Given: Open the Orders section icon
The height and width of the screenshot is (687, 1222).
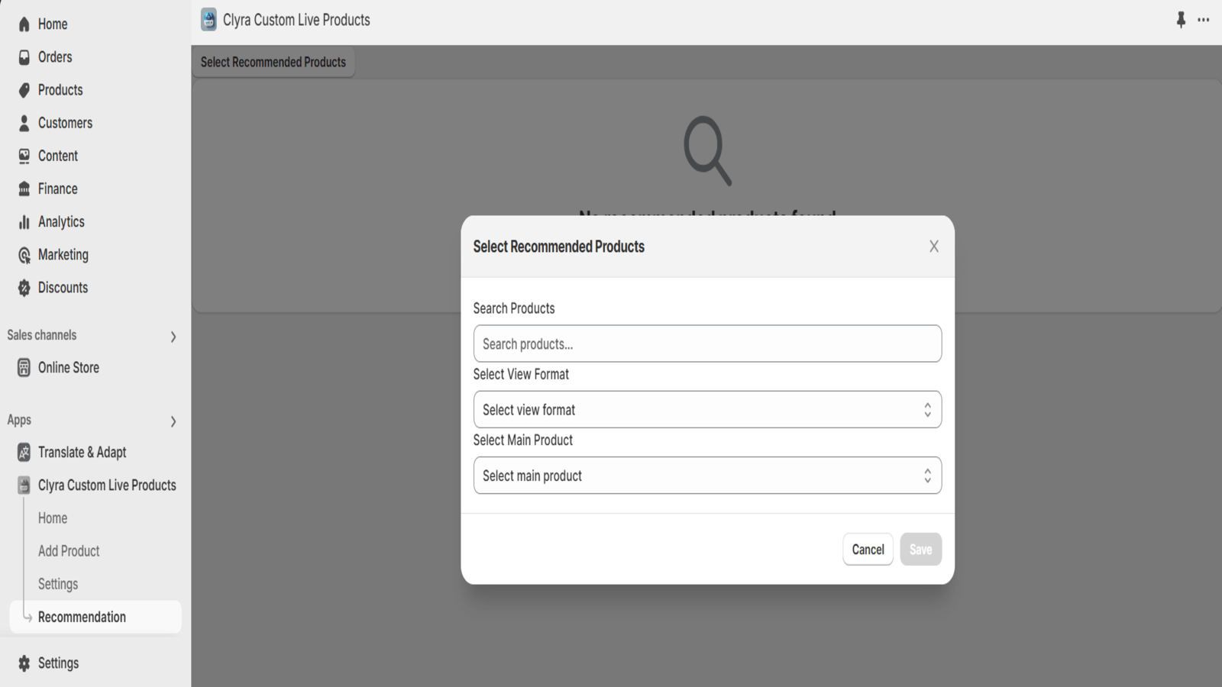Looking at the screenshot, I should click(x=24, y=56).
